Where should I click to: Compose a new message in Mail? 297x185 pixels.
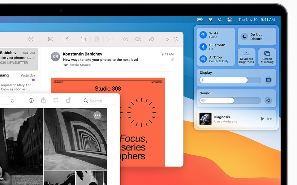[x=66, y=39]
